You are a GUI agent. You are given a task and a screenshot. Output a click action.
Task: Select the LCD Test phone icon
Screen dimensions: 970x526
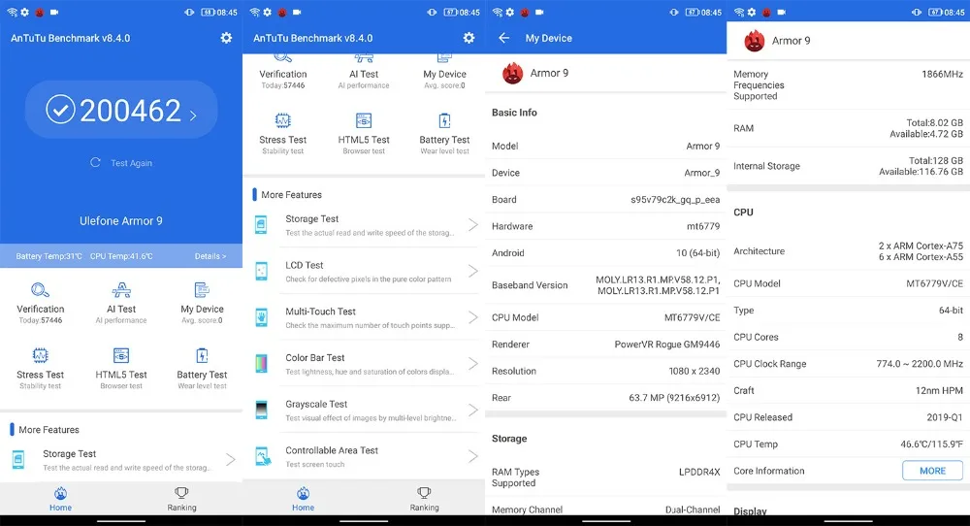click(261, 271)
